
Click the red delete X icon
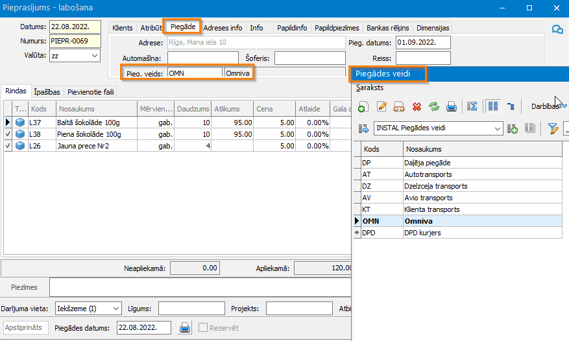(417, 106)
